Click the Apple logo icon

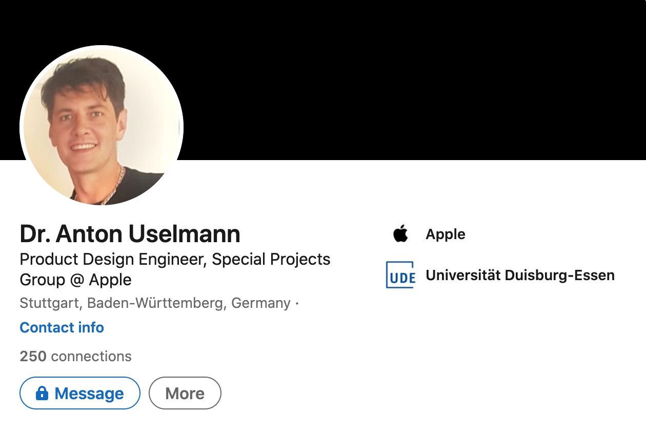click(400, 234)
